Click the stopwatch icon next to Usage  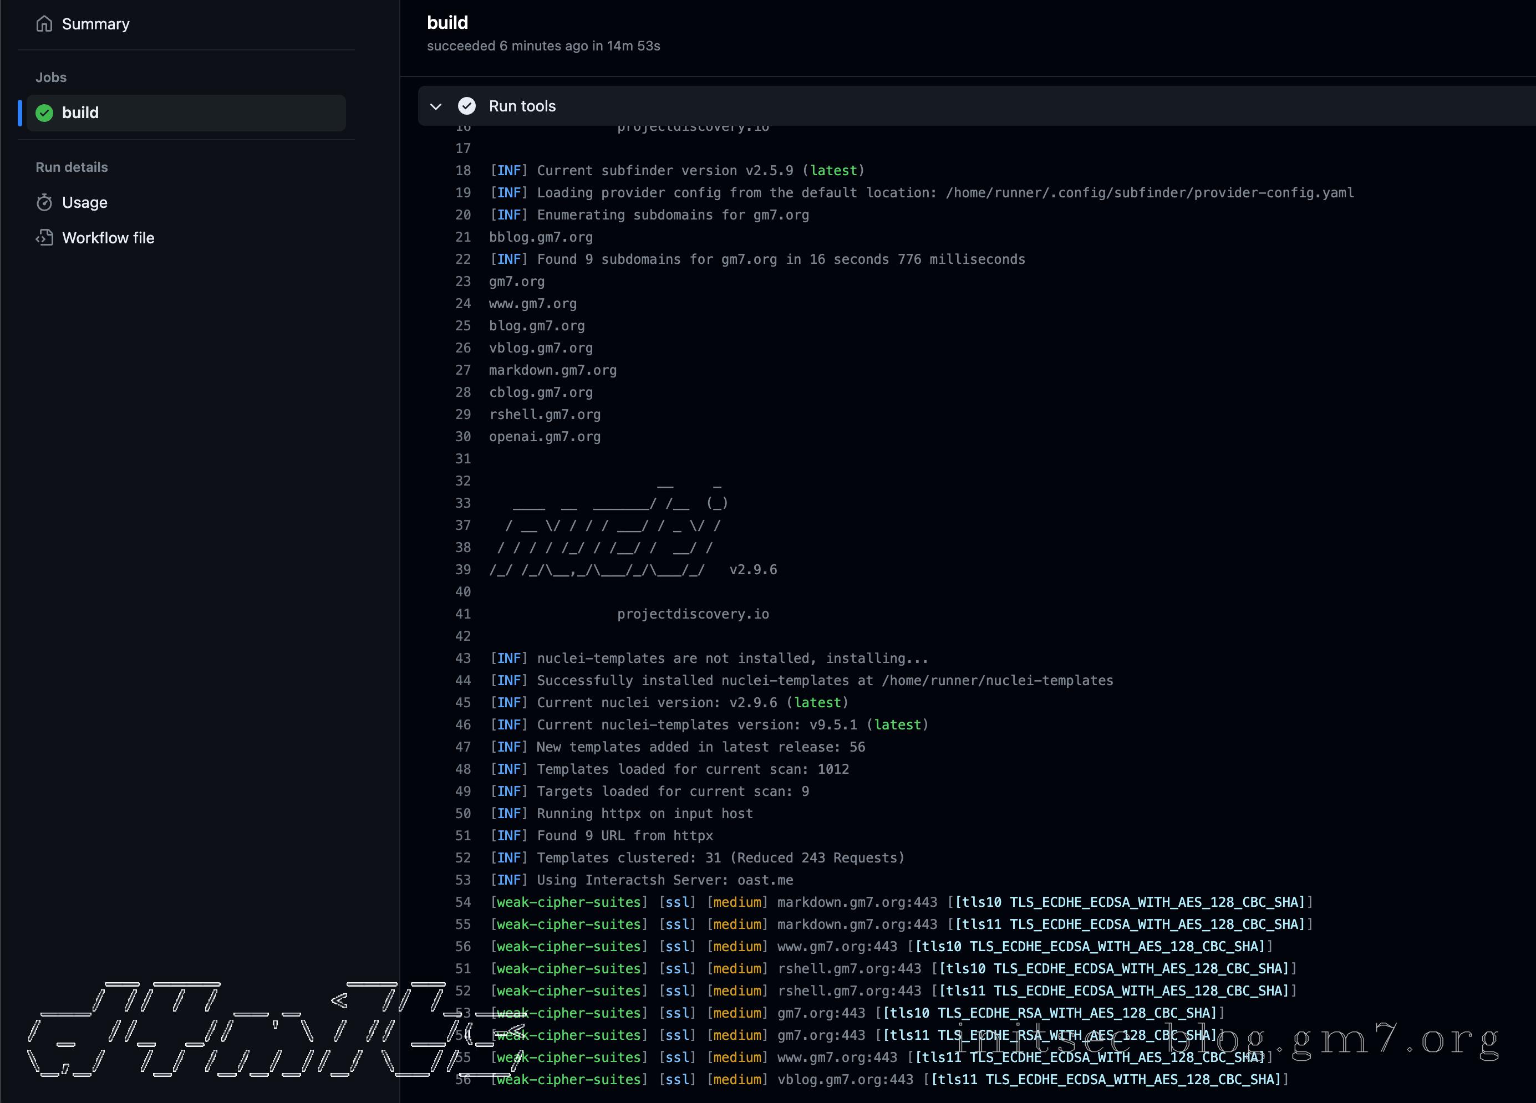pyautogui.click(x=44, y=202)
